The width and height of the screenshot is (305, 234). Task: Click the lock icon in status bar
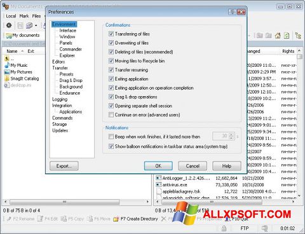(x=224, y=228)
